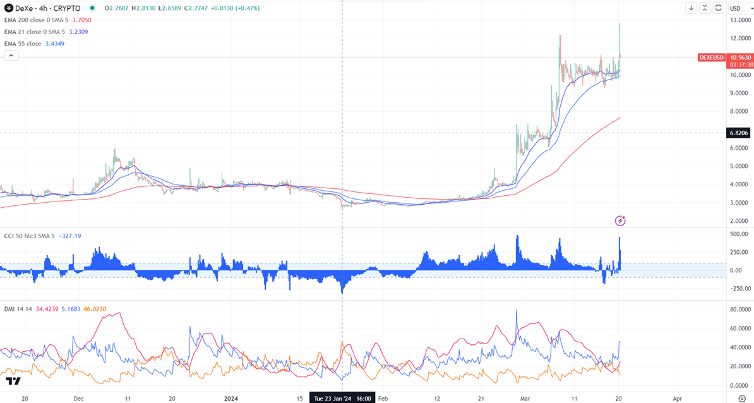This screenshot has height=403, width=754.
Task: Click the 3.4349 EMA 55 value
Action: click(x=55, y=44)
